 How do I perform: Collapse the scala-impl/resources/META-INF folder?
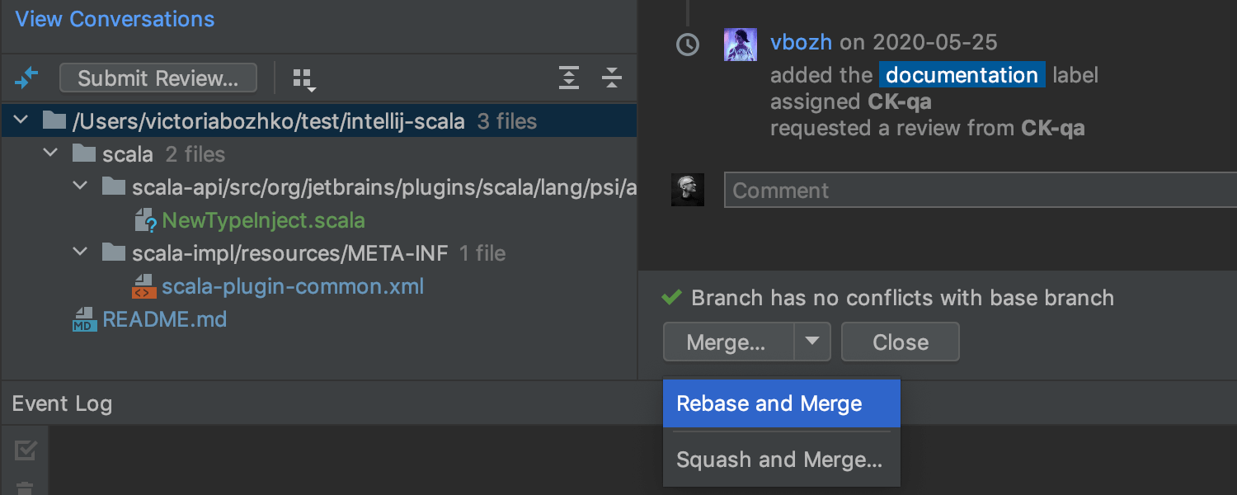(80, 252)
